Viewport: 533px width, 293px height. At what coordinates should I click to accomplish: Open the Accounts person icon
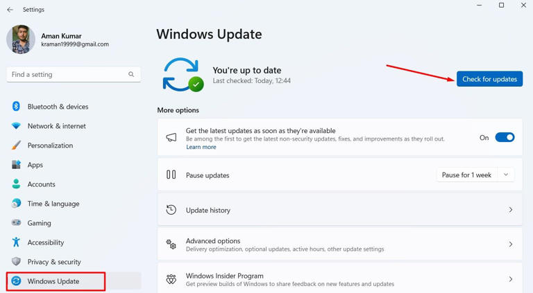click(16, 184)
